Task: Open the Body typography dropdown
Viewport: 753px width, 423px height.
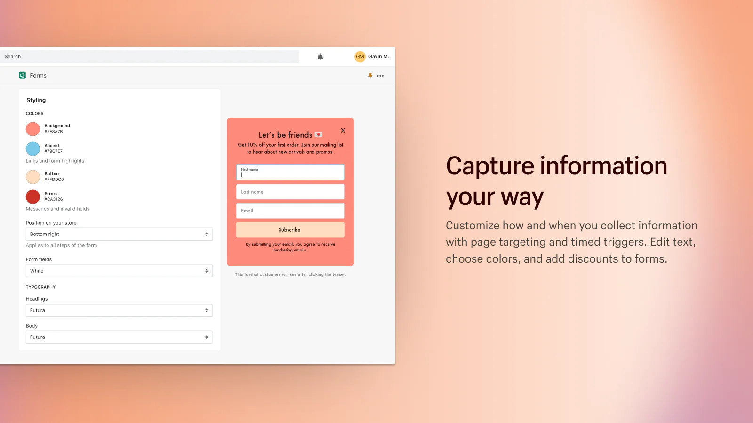Action: click(x=119, y=337)
